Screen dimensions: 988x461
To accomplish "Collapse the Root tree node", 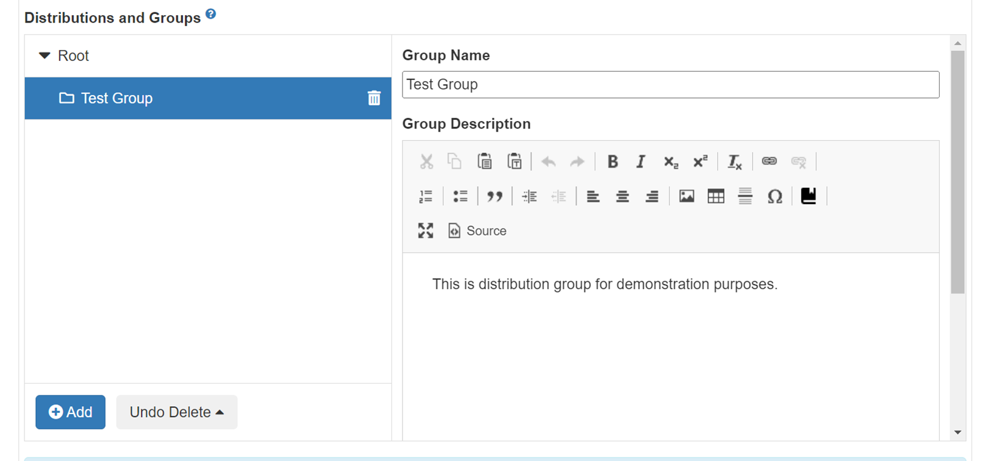I will tap(45, 55).
